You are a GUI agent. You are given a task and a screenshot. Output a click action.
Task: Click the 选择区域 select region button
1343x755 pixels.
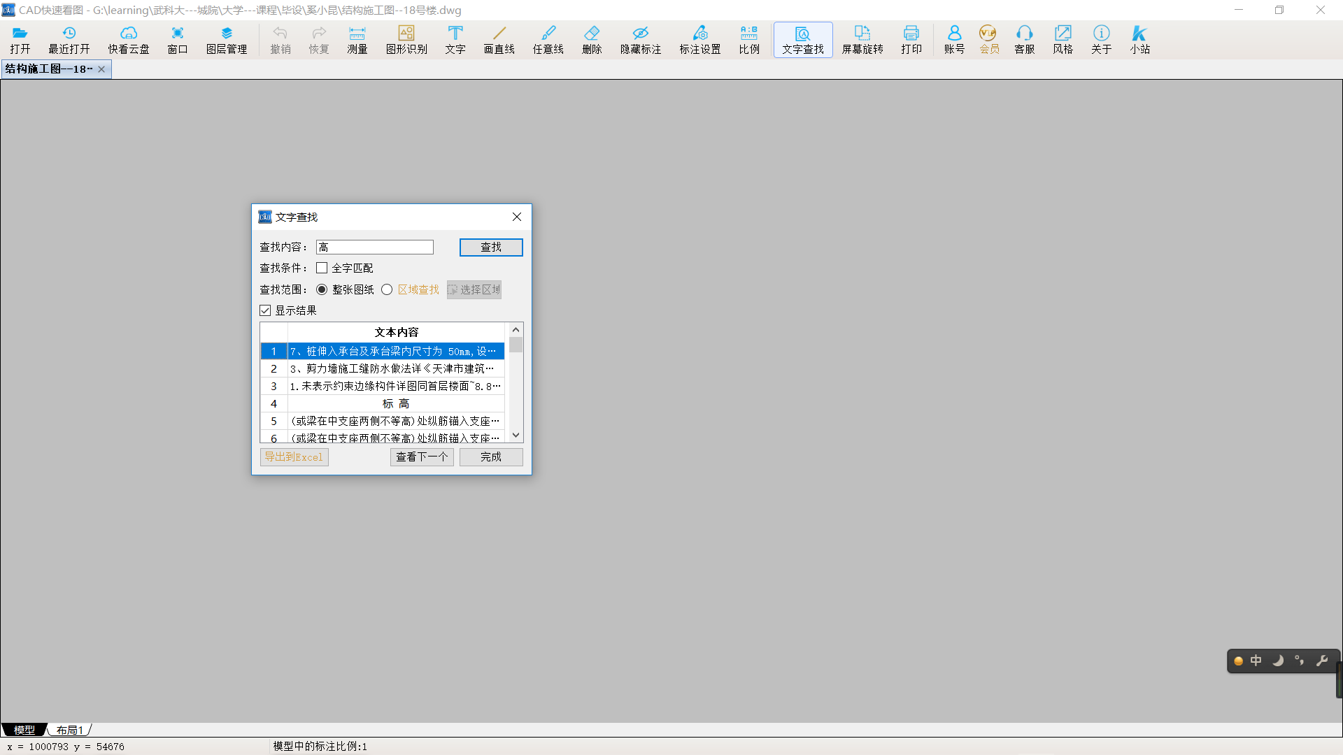pos(474,289)
